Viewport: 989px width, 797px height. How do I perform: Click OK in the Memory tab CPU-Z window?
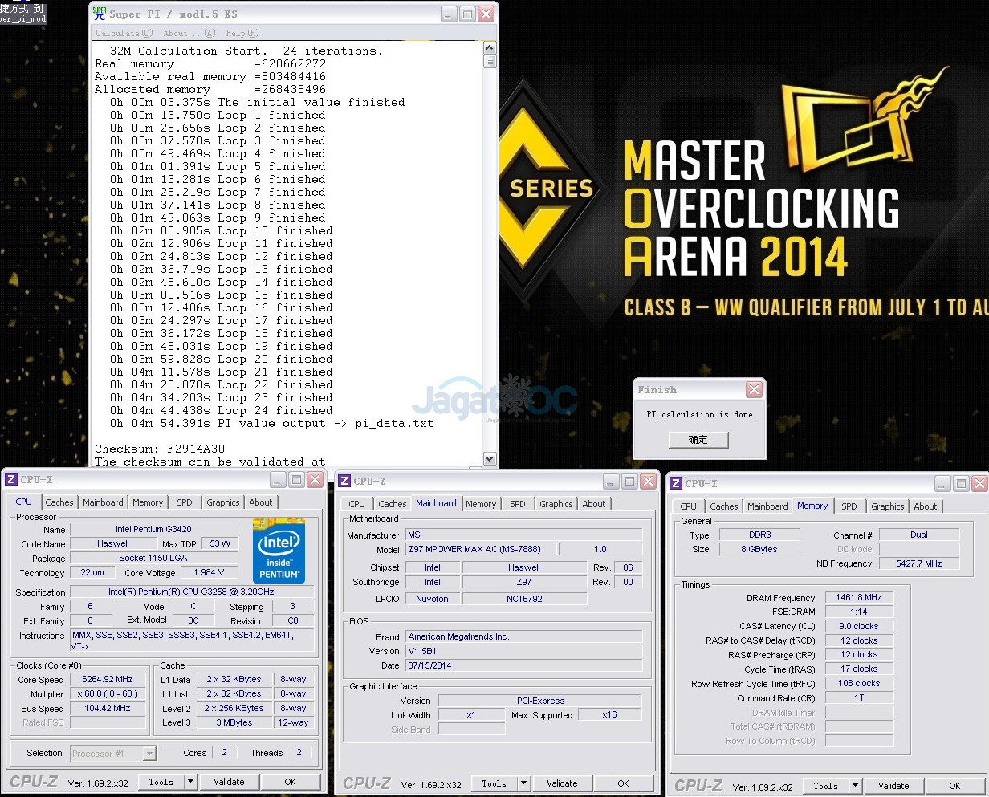click(954, 786)
